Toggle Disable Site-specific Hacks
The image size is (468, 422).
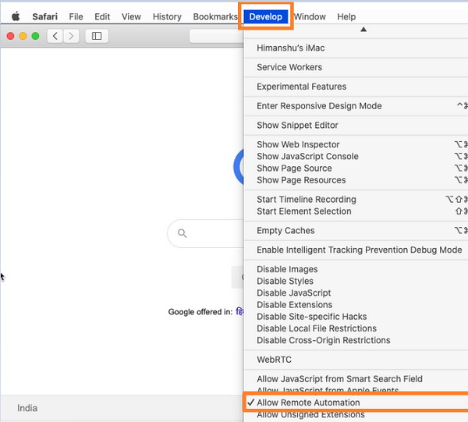click(x=356, y=317)
